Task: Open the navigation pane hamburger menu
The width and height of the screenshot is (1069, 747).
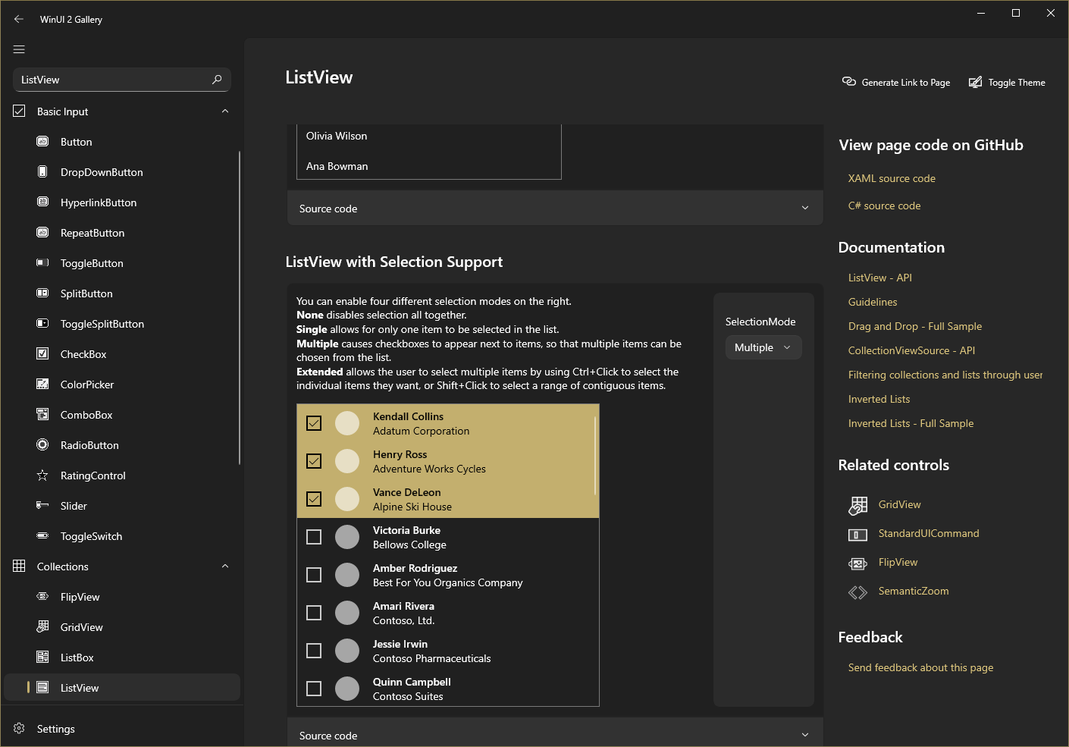Action: click(19, 49)
